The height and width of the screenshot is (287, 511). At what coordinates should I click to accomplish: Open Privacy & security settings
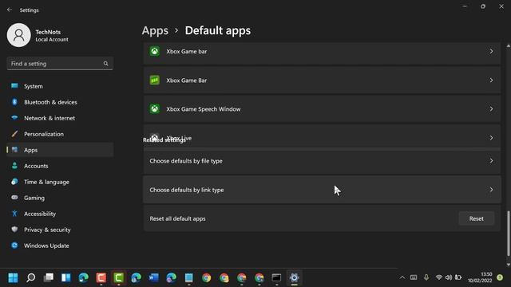(x=60, y=230)
